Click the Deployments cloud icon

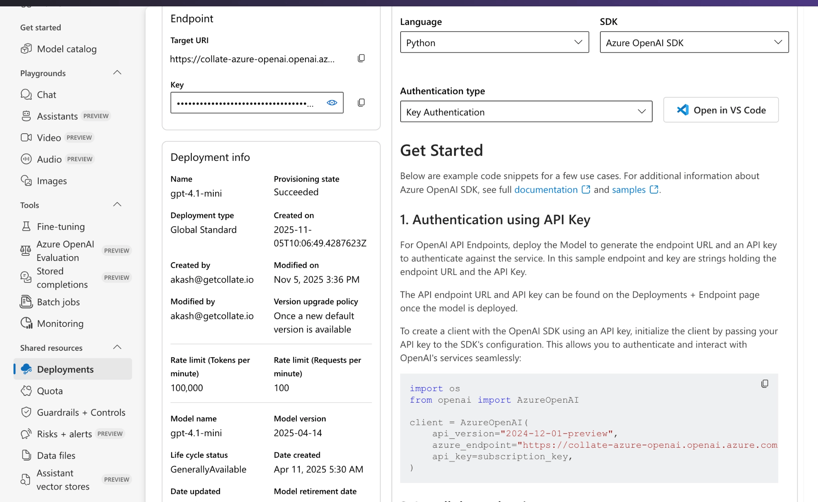tap(26, 369)
